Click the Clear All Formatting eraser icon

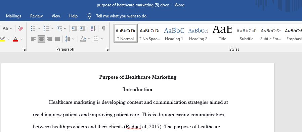[20, 28]
